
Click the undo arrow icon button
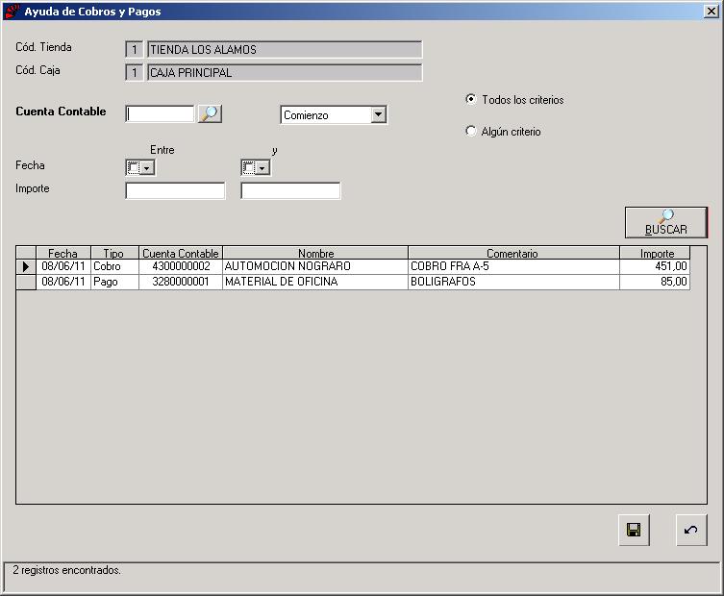coord(691,530)
